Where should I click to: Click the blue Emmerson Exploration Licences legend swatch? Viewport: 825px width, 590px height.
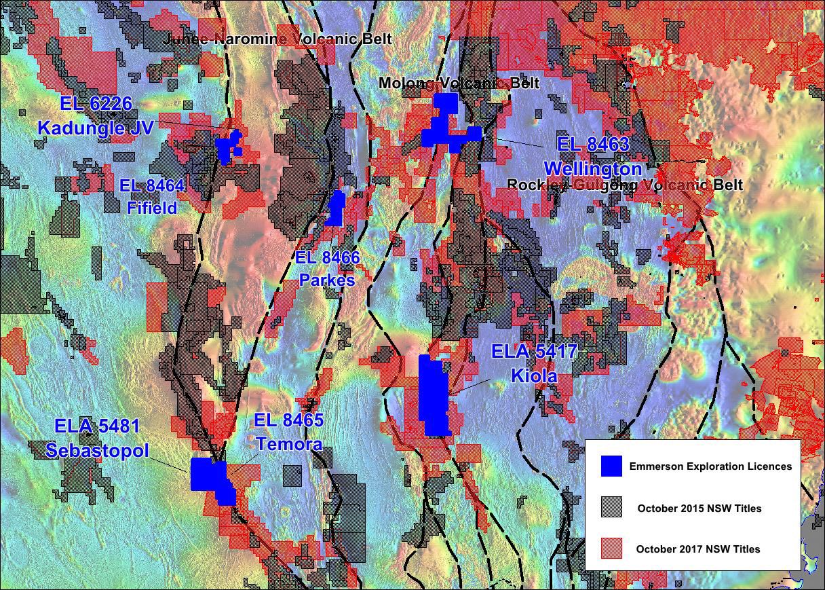pos(611,466)
